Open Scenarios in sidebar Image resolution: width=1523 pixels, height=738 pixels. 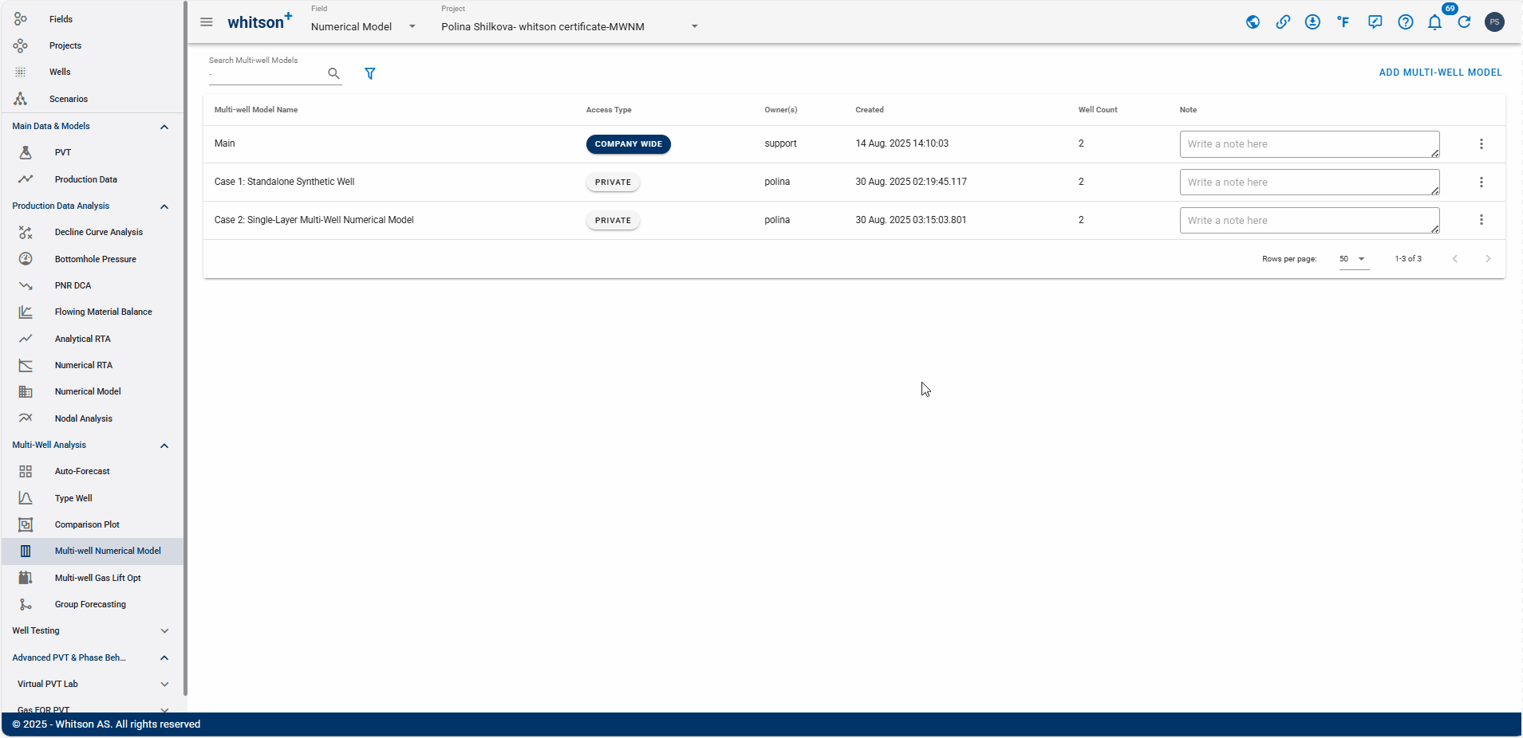point(69,100)
